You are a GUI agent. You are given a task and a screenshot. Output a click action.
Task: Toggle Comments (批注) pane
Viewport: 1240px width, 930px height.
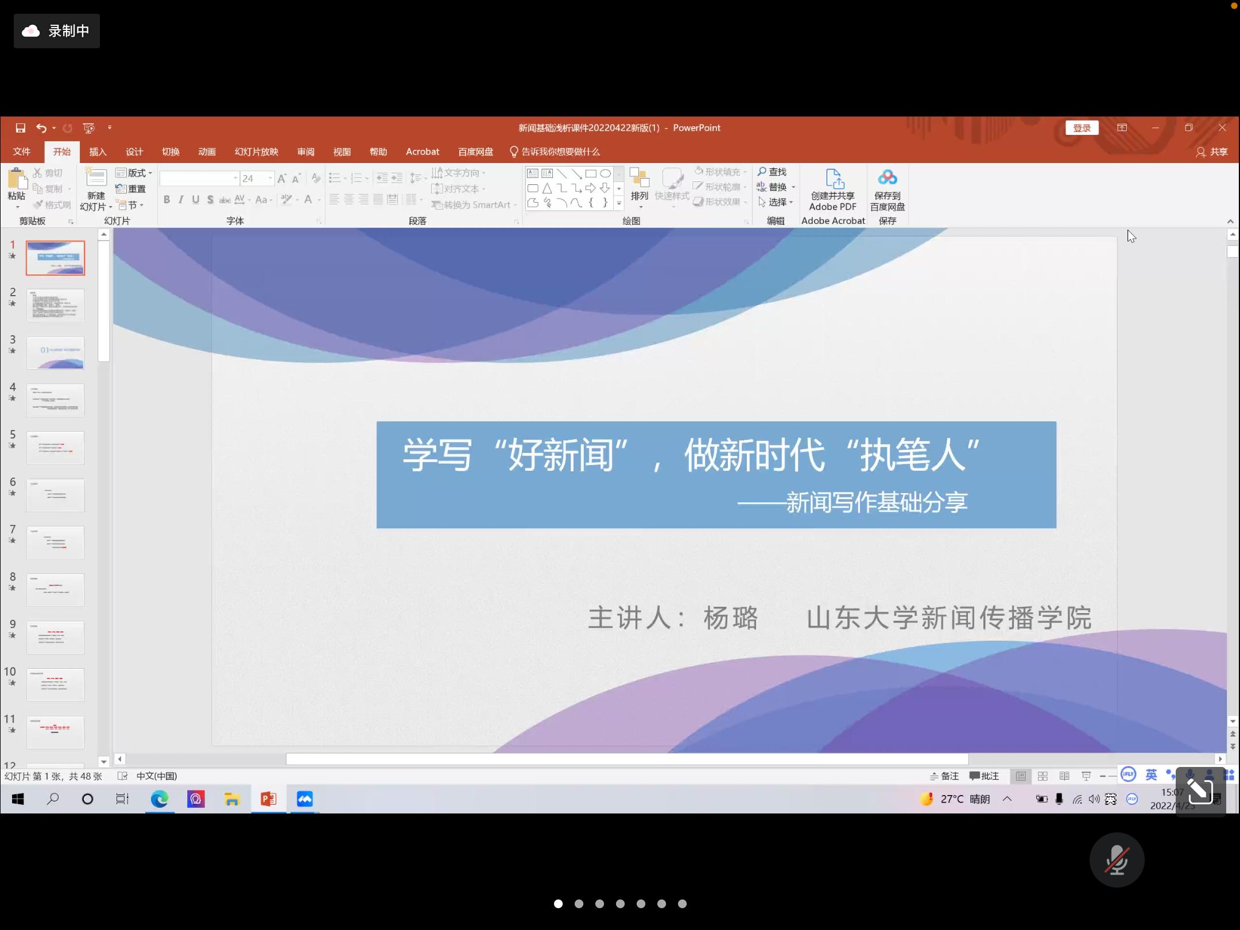[x=984, y=776]
